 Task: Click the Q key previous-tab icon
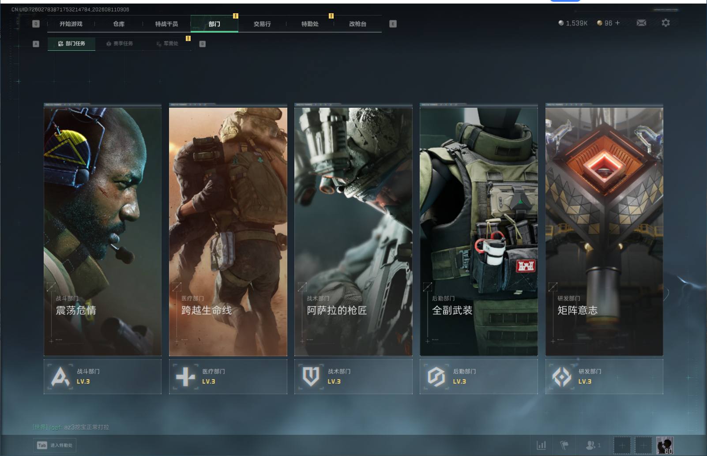36,24
